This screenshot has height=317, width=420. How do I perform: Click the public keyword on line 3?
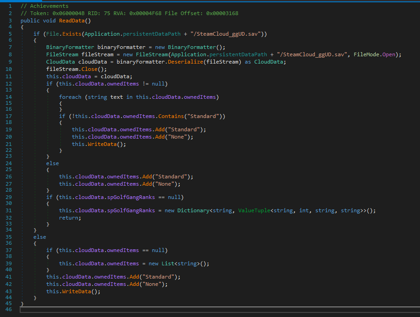30,21
